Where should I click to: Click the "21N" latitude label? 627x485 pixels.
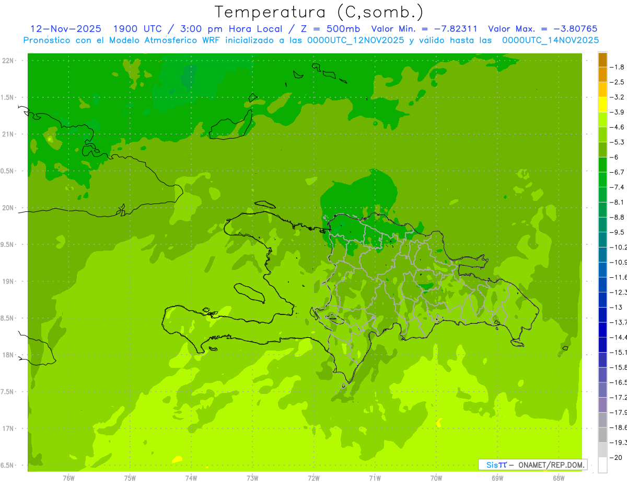pos(8,134)
